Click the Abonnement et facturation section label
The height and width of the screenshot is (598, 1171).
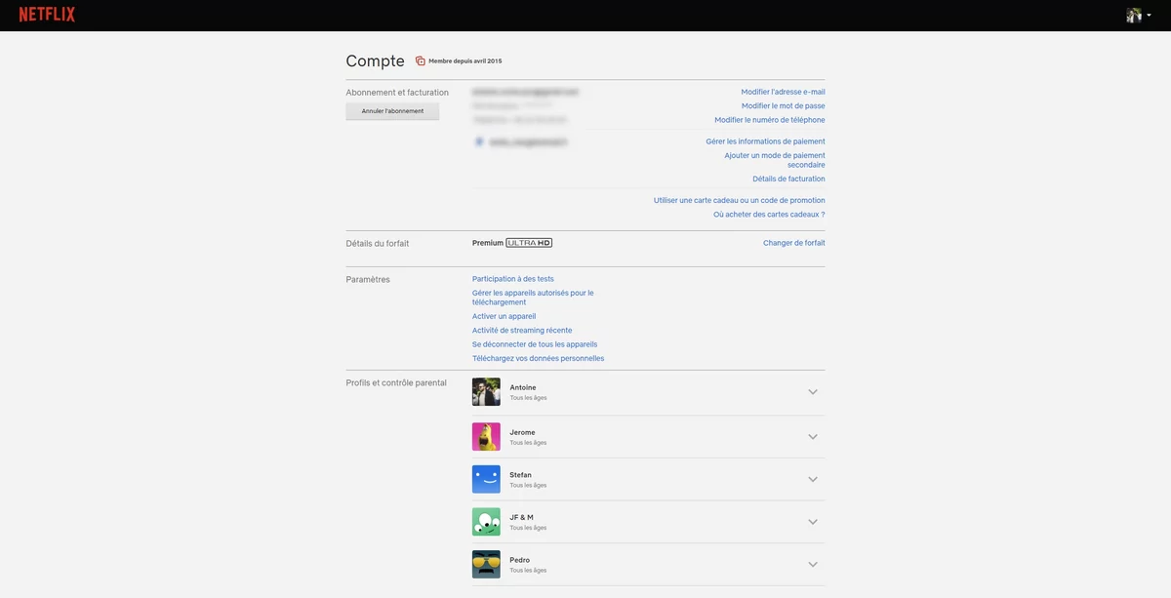(x=397, y=93)
